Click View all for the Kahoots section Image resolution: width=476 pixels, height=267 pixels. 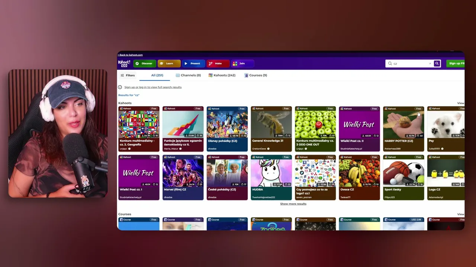click(460, 103)
